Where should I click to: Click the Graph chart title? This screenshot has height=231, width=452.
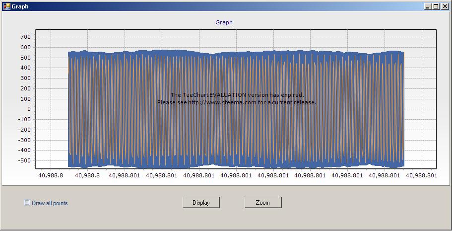pyautogui.click(x=224, y=22)
